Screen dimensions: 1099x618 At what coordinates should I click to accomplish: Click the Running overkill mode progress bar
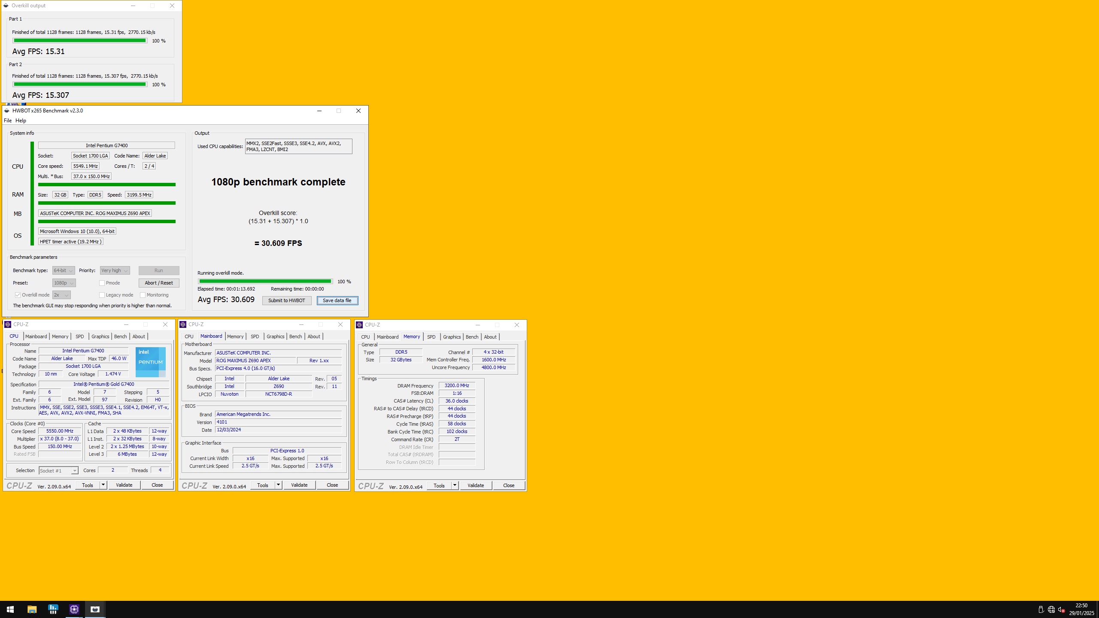pyautogui.click(x=265, y=281)
